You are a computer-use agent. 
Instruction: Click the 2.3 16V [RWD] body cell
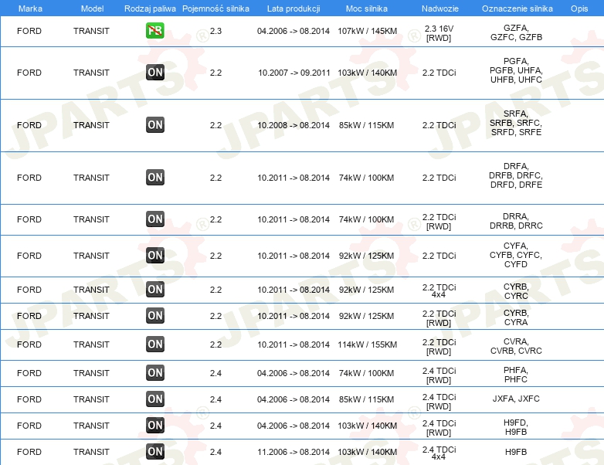pyautogui.click(x=439, y=33)
